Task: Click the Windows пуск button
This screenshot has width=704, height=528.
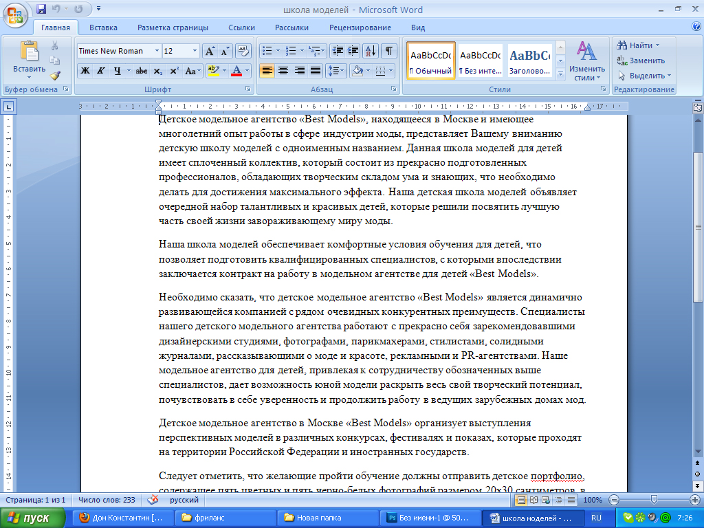Action: (32, 518)
